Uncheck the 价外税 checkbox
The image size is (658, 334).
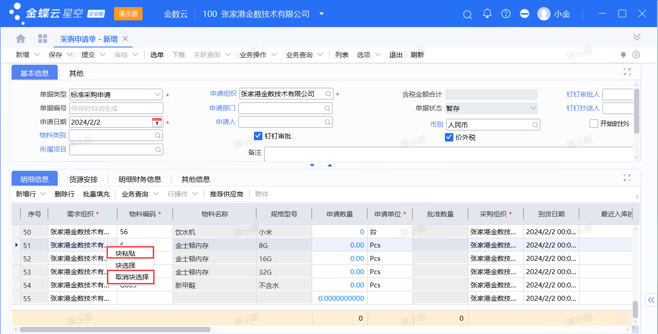click(449, 137)
